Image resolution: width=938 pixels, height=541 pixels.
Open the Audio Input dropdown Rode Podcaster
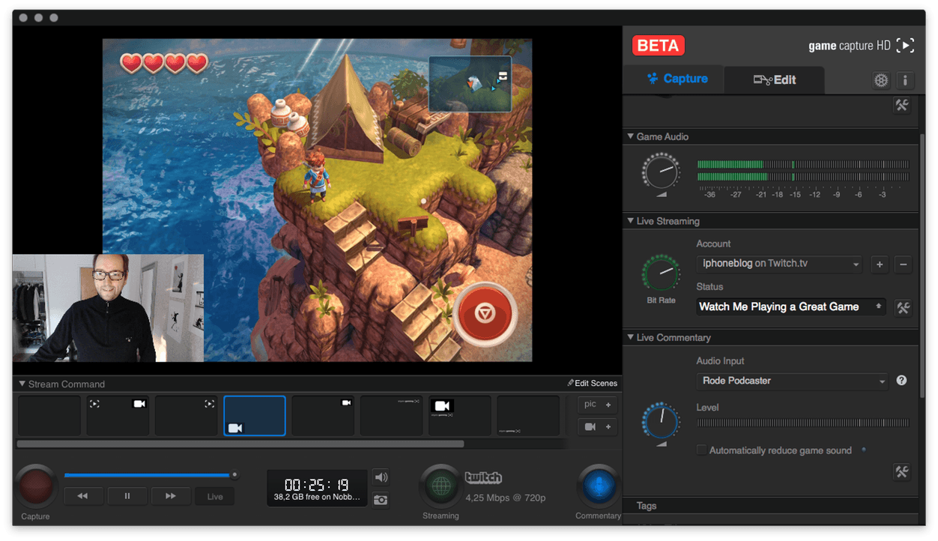click(x=792, y=381)
